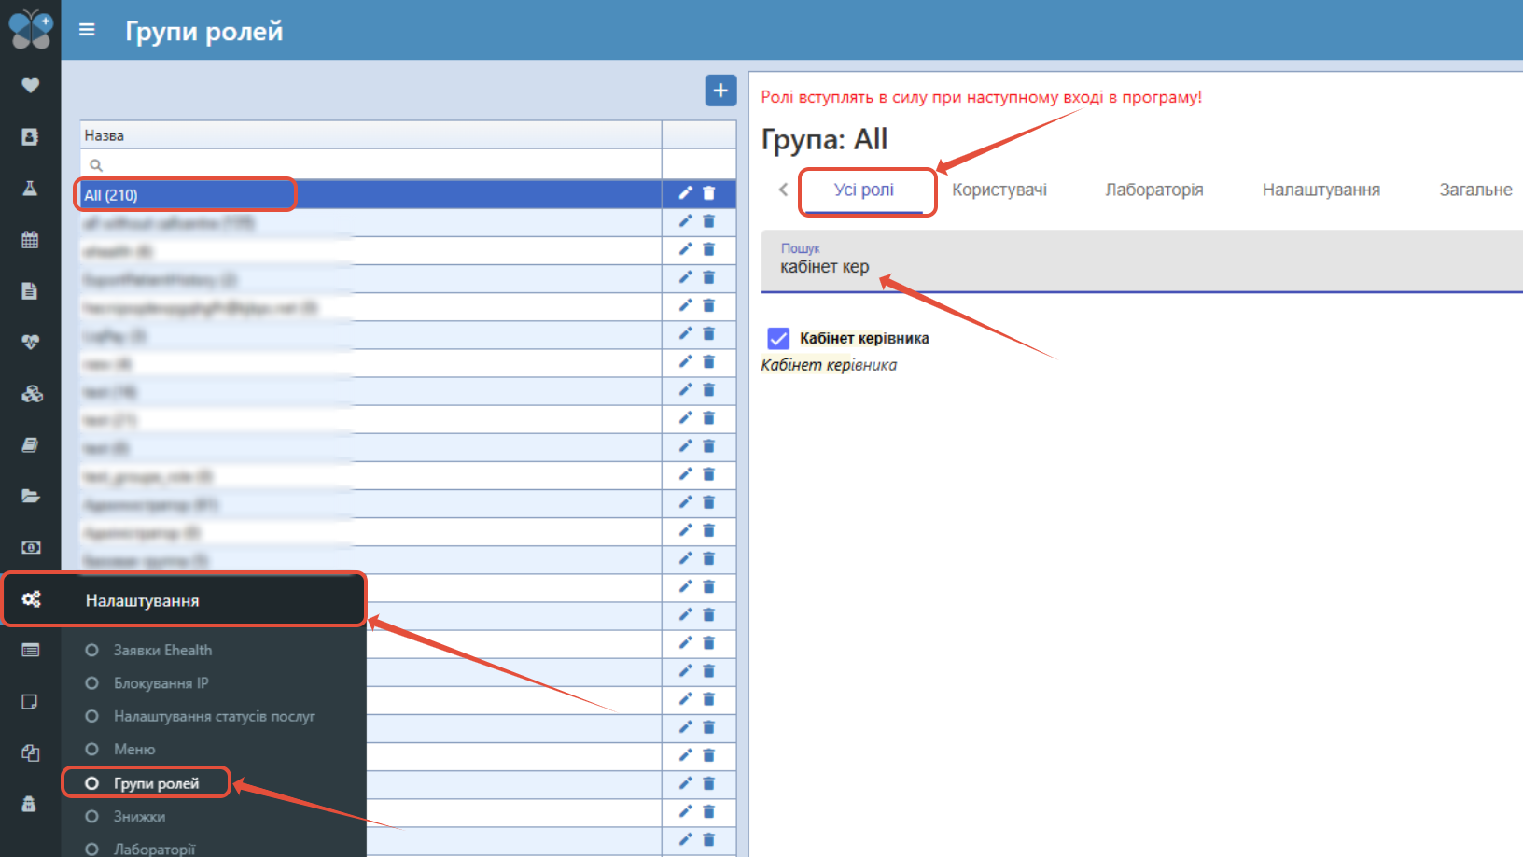Open the calendar sidebar icon
1523x857 pixels.
pyautogui.click(x=30, y=239)
